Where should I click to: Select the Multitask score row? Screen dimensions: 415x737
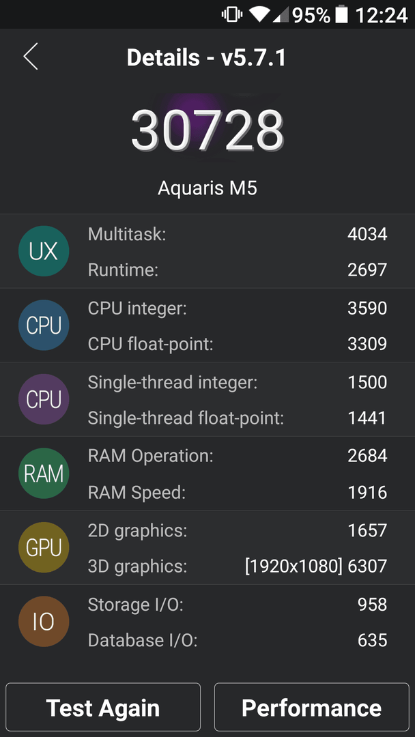click(238, 233)
